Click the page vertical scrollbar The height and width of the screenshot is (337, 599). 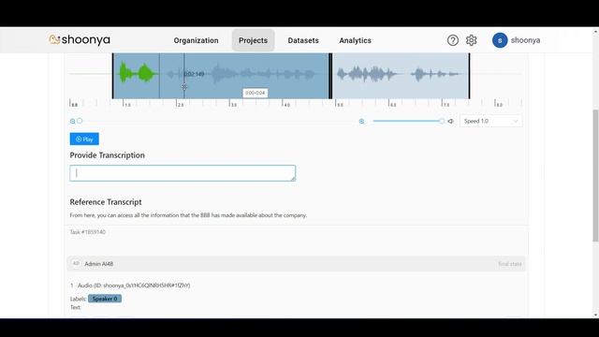point(595,176)
